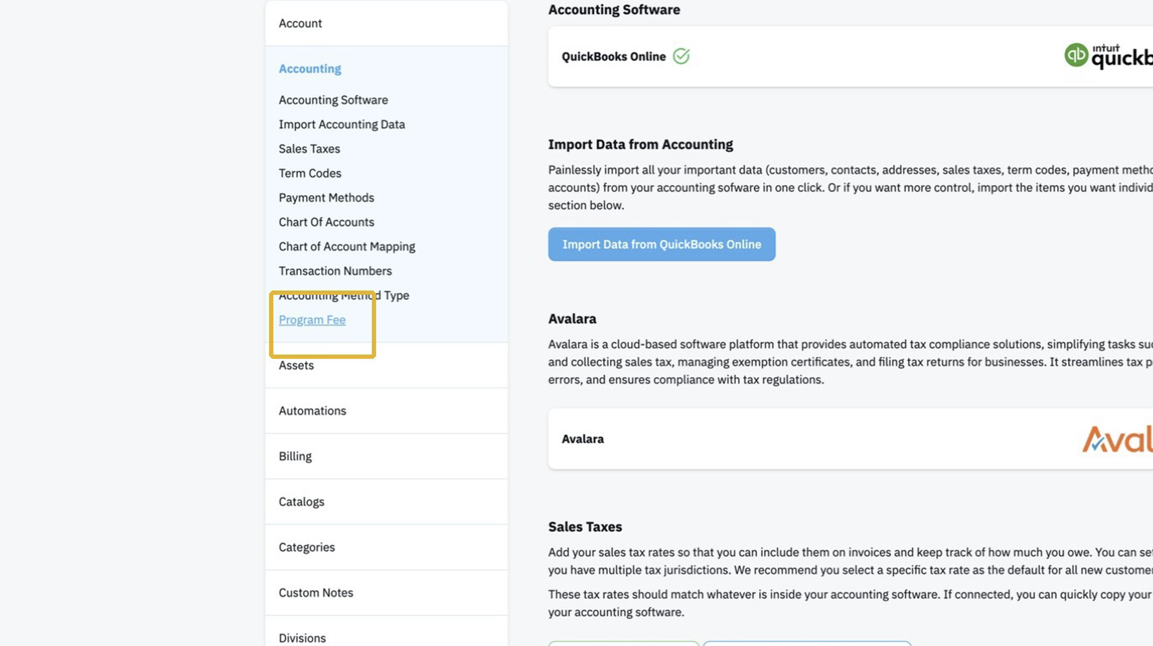The width and height of the screenshot is (1153, 646).
Task: Open Chart Of Accounts sidebar item
Action: (326, 222)
